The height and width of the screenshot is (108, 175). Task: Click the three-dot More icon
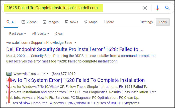click(105, 22)
